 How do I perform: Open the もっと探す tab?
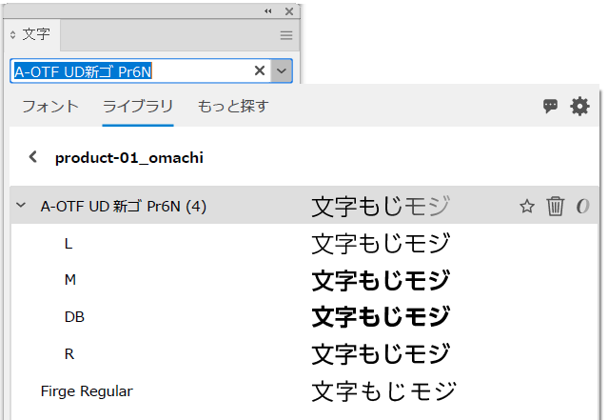pos(233,106)
